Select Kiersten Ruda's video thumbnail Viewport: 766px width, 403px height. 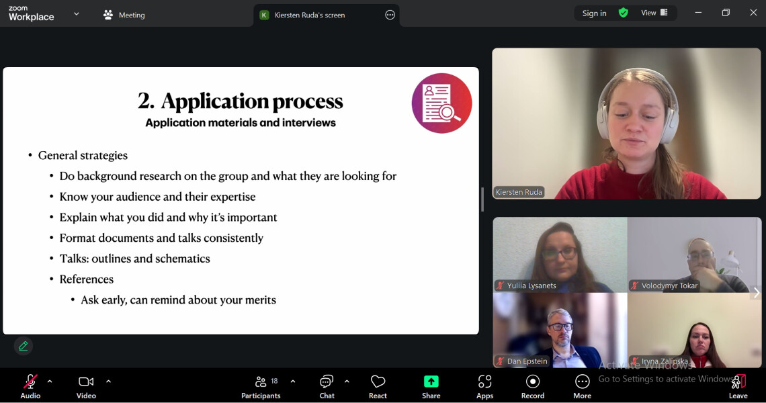[x=626, y=124]
